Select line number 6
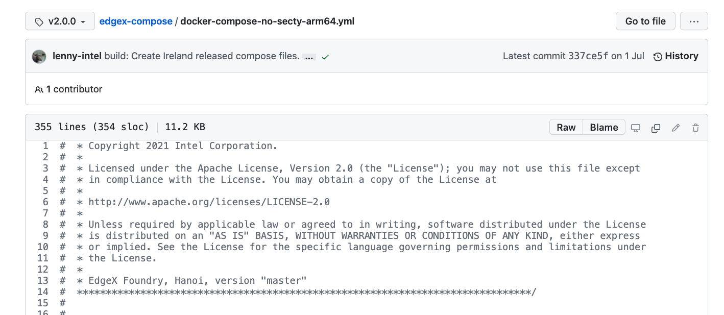This screenshot has height=315, width=724. click(45, 202)
